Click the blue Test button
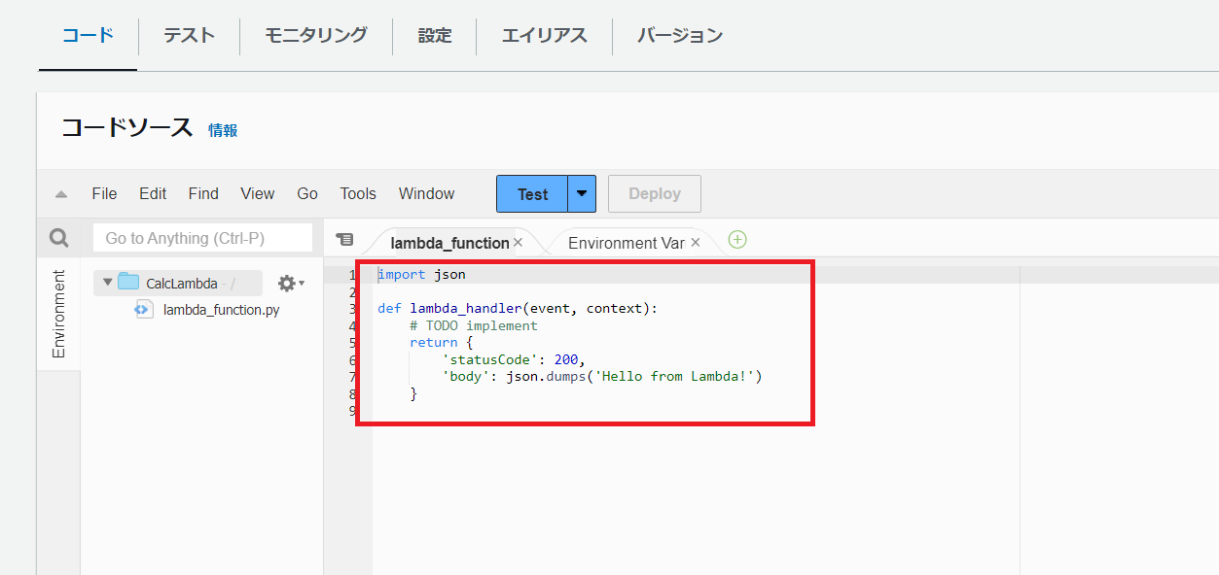 (532, 193)
